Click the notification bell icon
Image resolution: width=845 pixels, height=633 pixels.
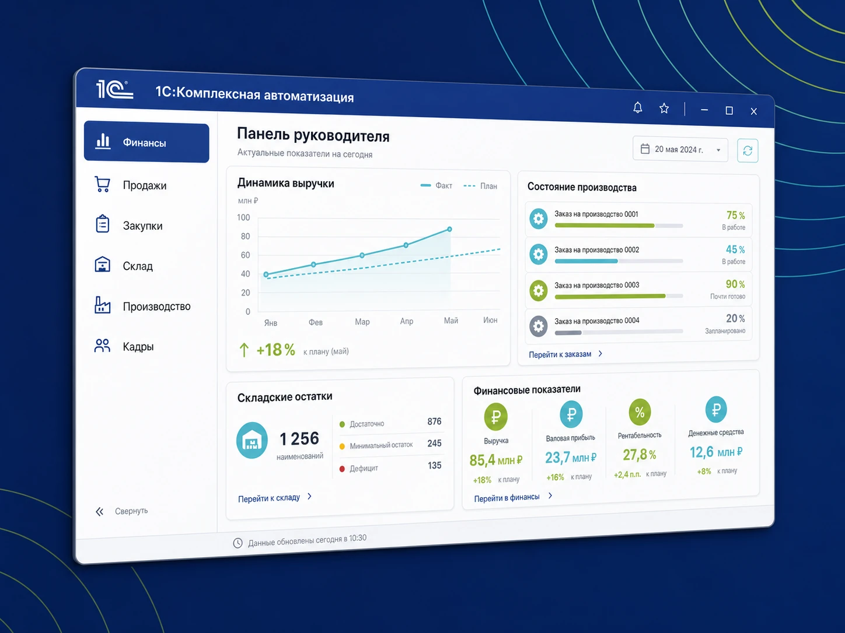coord(638,107)
